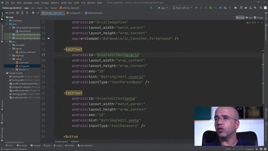This screenshot has width=268, height=151.
Task: Open the Pixel 4 API device dropdown
Action: tap(182, 8)
